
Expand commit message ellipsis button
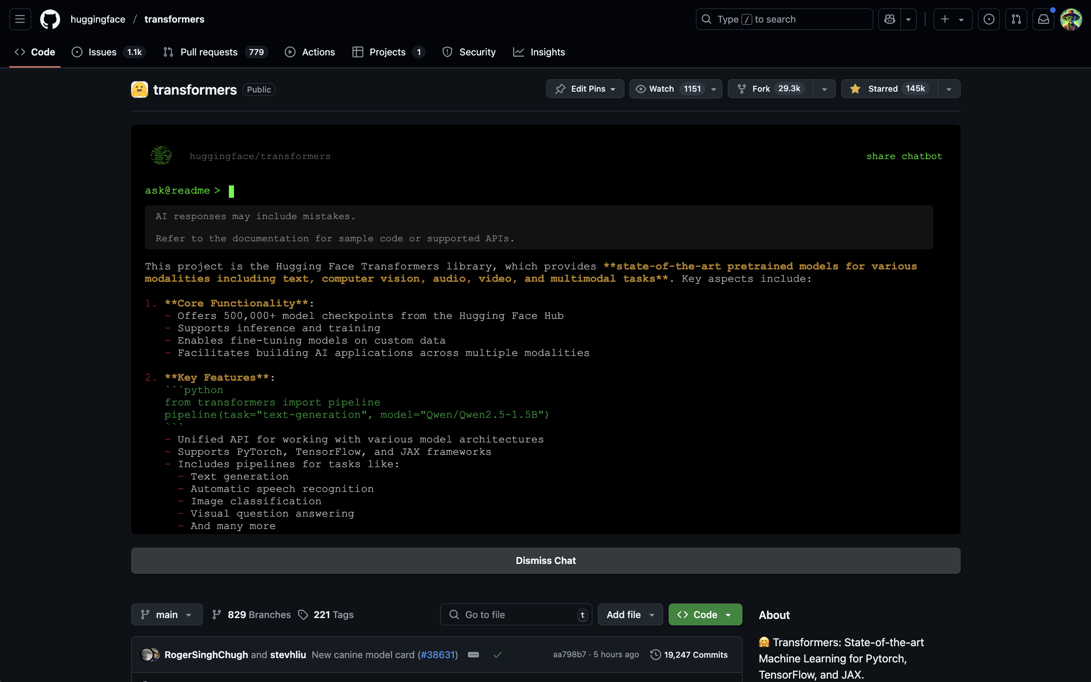473,654
